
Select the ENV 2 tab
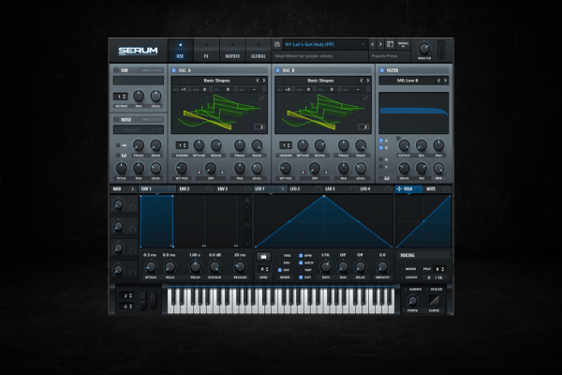pos(184,189)
